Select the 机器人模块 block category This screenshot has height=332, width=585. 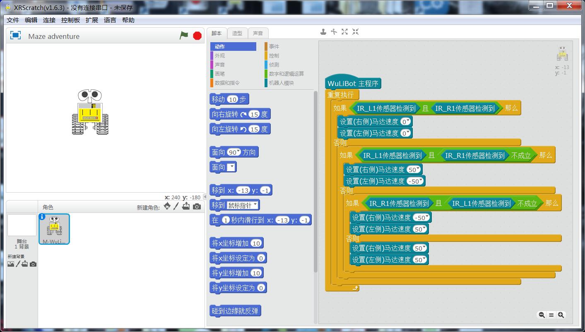point(281,83)
